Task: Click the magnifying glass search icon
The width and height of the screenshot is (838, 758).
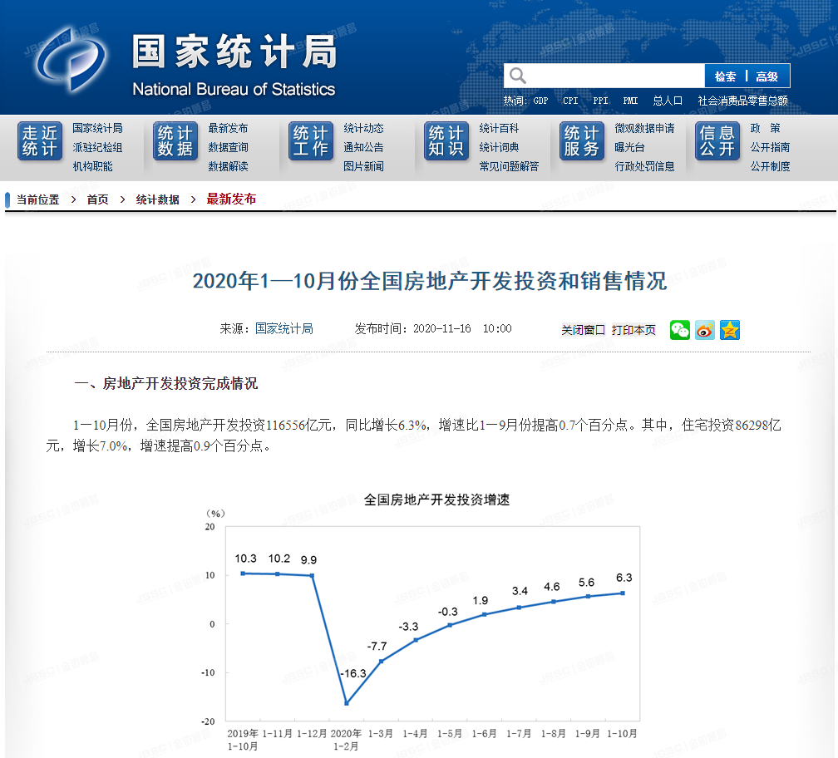Action: click(x=517, y=75)
